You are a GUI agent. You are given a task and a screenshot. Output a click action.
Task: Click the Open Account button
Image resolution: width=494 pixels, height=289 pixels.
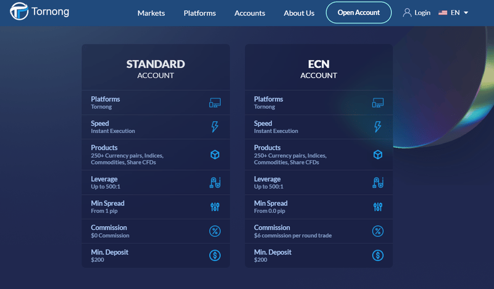tap(359, 12)
